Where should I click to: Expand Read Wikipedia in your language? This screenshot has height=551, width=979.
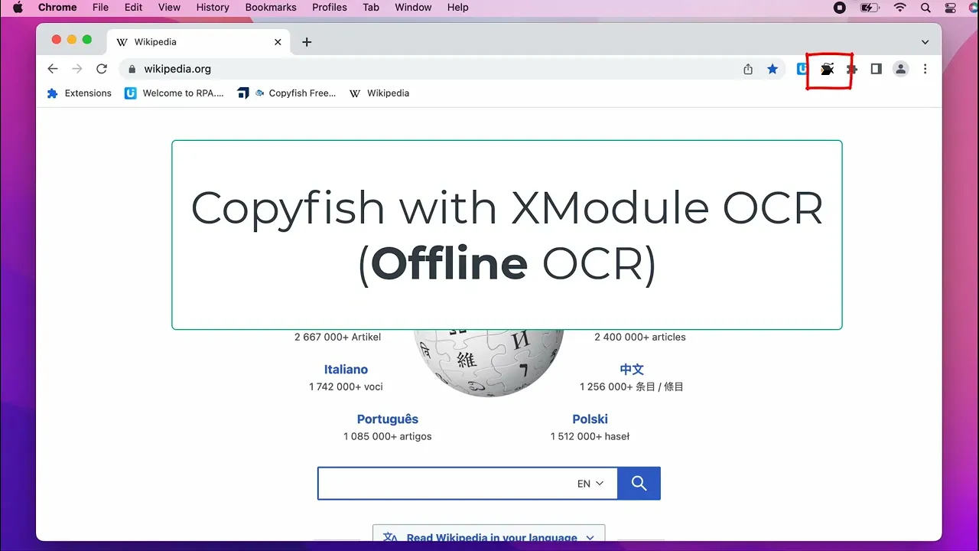(x=489, y=537)
